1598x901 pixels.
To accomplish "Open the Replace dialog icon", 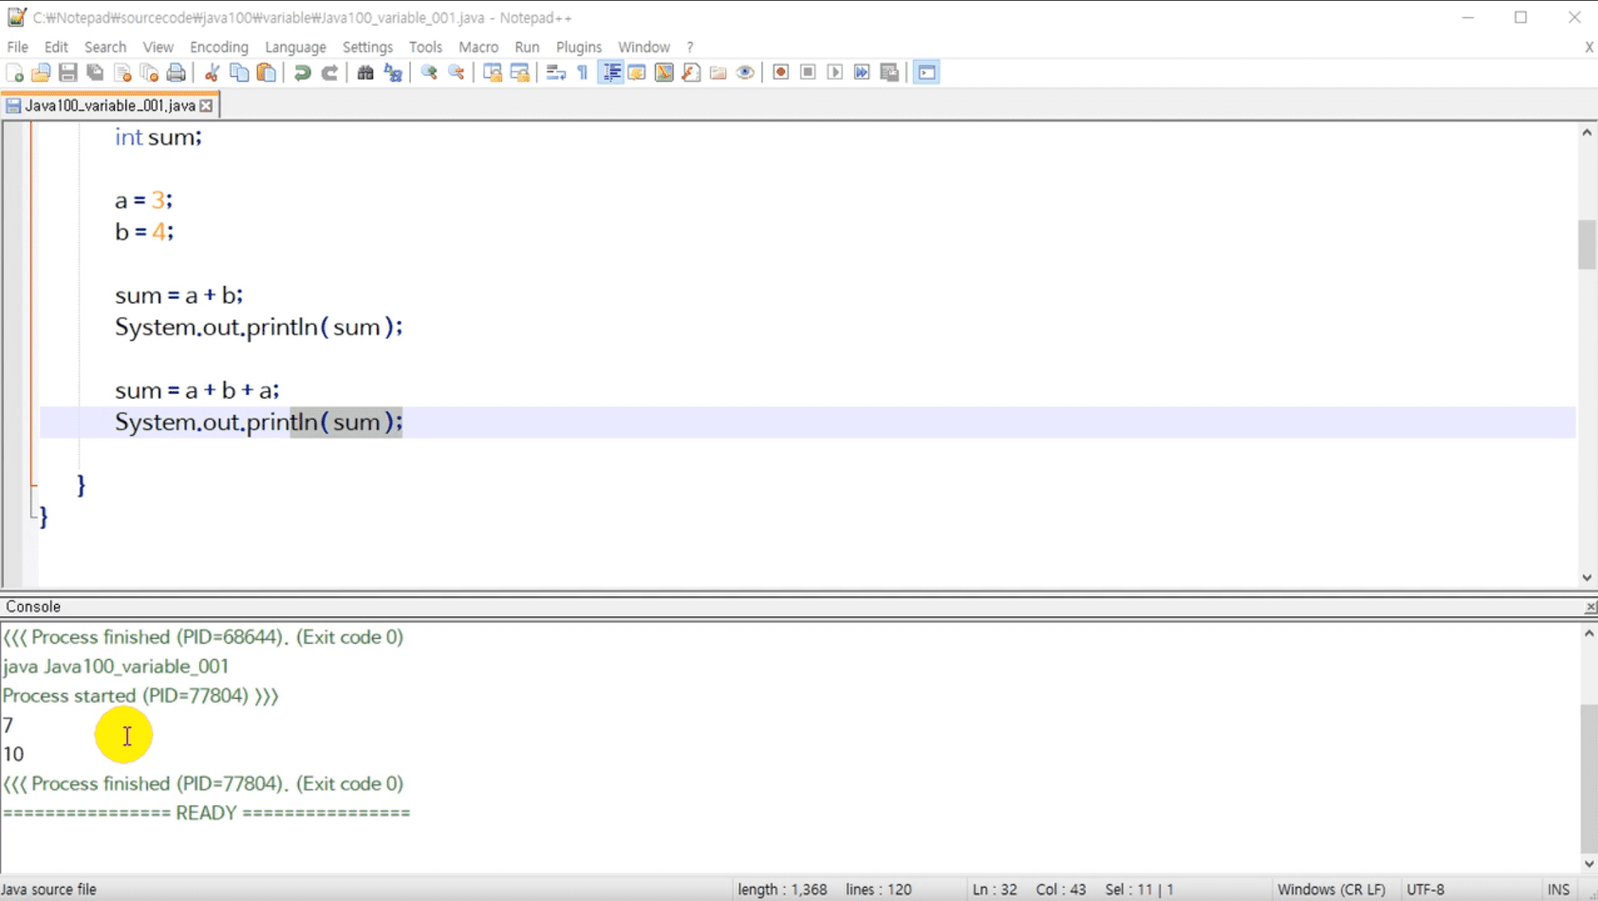I will [393, 73].
